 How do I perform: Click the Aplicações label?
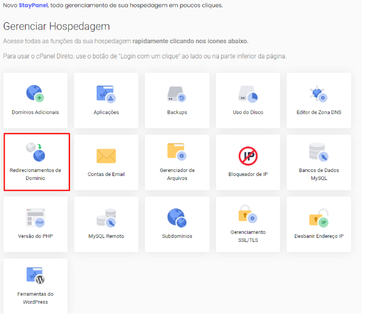pos(106,112)
